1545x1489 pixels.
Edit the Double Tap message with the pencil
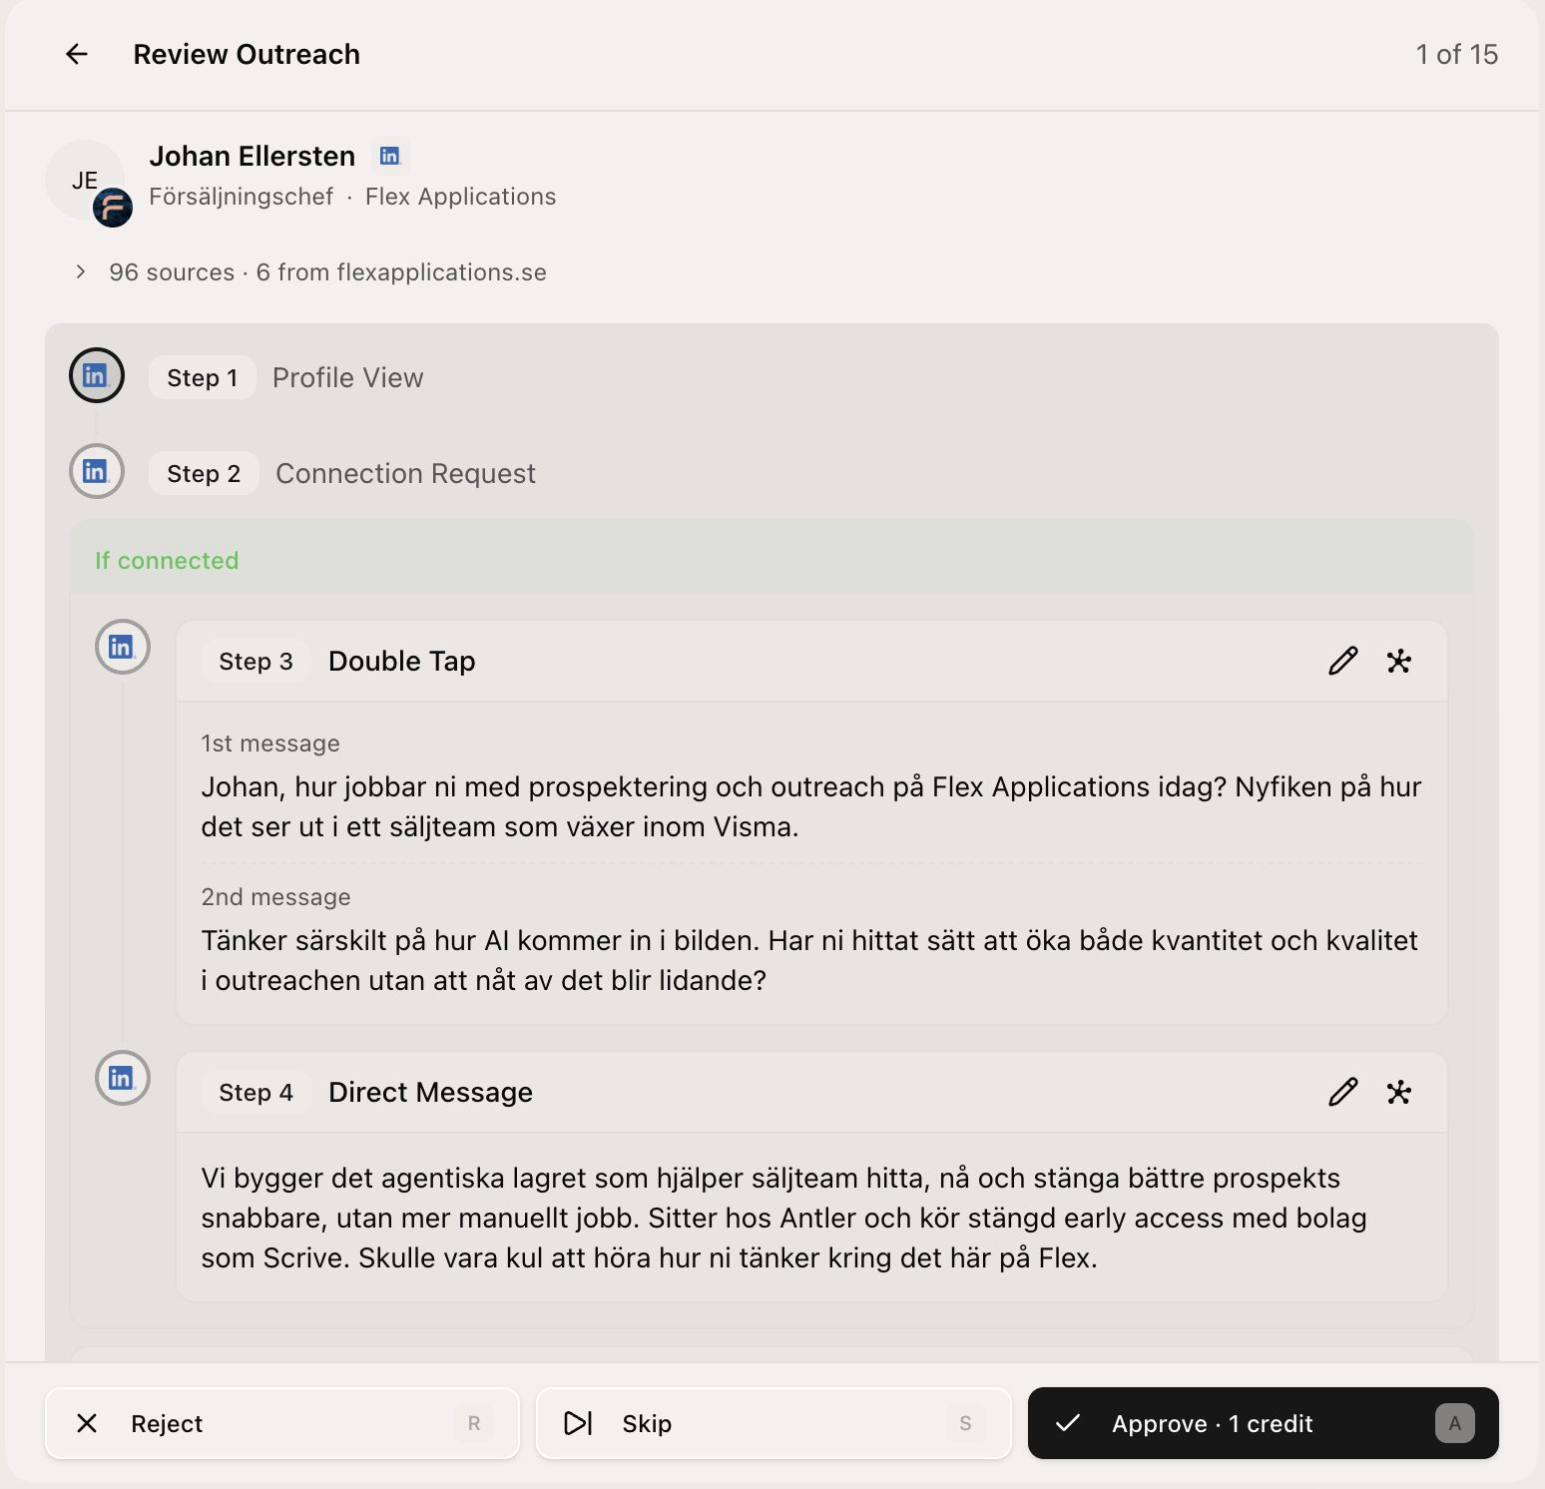point(1343,660)
